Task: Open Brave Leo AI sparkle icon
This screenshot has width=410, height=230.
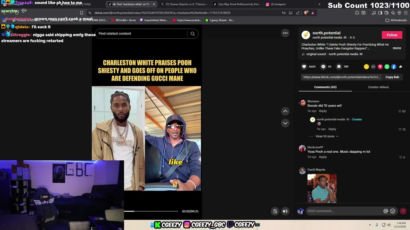Action: pyautogui.click(x=393, y=13)
